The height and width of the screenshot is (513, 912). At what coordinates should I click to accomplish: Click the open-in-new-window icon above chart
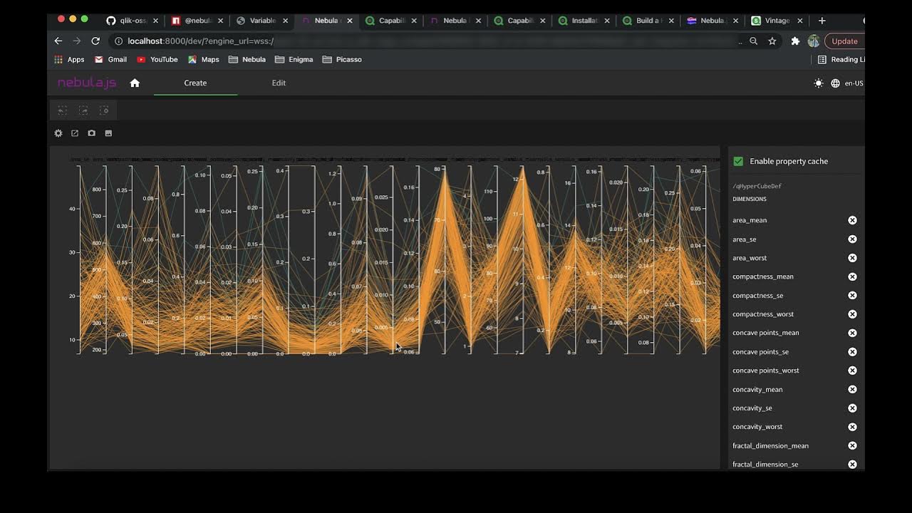75,133
